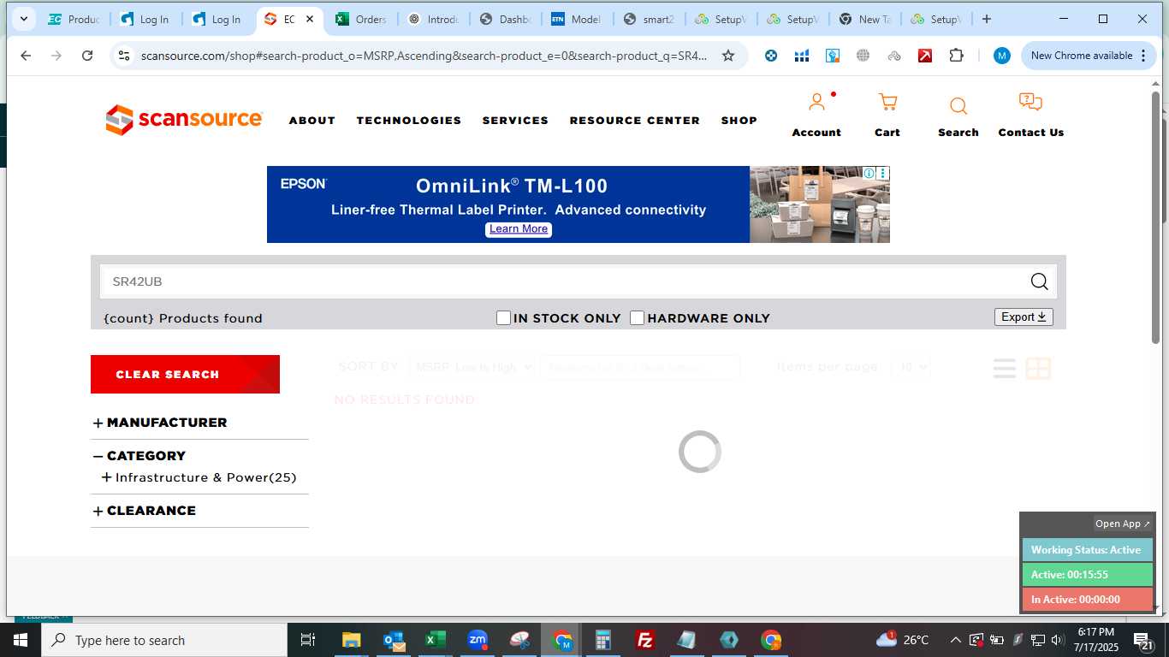Screen dimensions: 1169x657
Task: Switch to list view layout
Action: point(1005,369)
